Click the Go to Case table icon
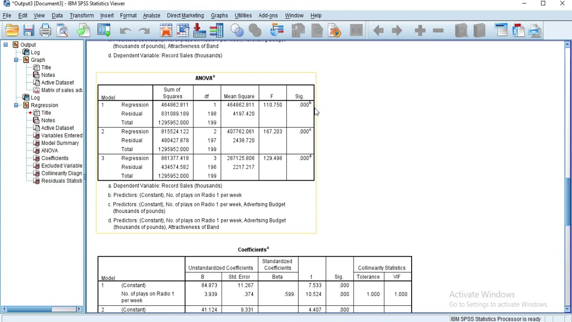 coord(183,30)
